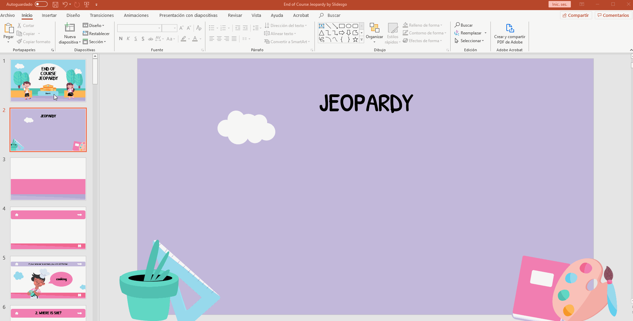Open line spacing dropdown
Screen dimensions: 633x321
point(257,28)
